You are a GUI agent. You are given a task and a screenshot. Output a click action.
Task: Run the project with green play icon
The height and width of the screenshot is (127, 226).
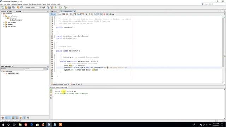tap(56, 7)
